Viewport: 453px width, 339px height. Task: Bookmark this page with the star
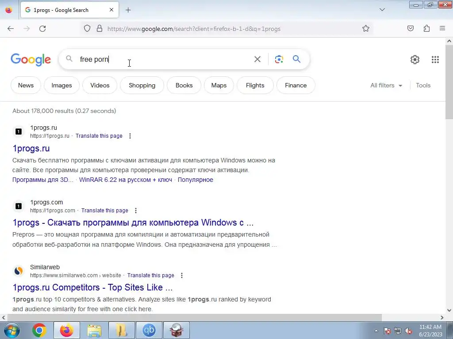366,29
